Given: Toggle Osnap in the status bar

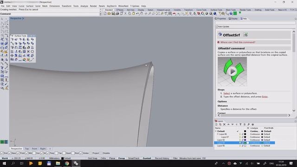Looking at the screenshot, I should (122, 158).
